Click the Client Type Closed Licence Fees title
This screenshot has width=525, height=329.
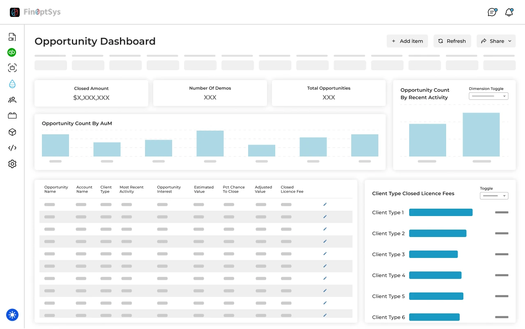pos(413,193)
